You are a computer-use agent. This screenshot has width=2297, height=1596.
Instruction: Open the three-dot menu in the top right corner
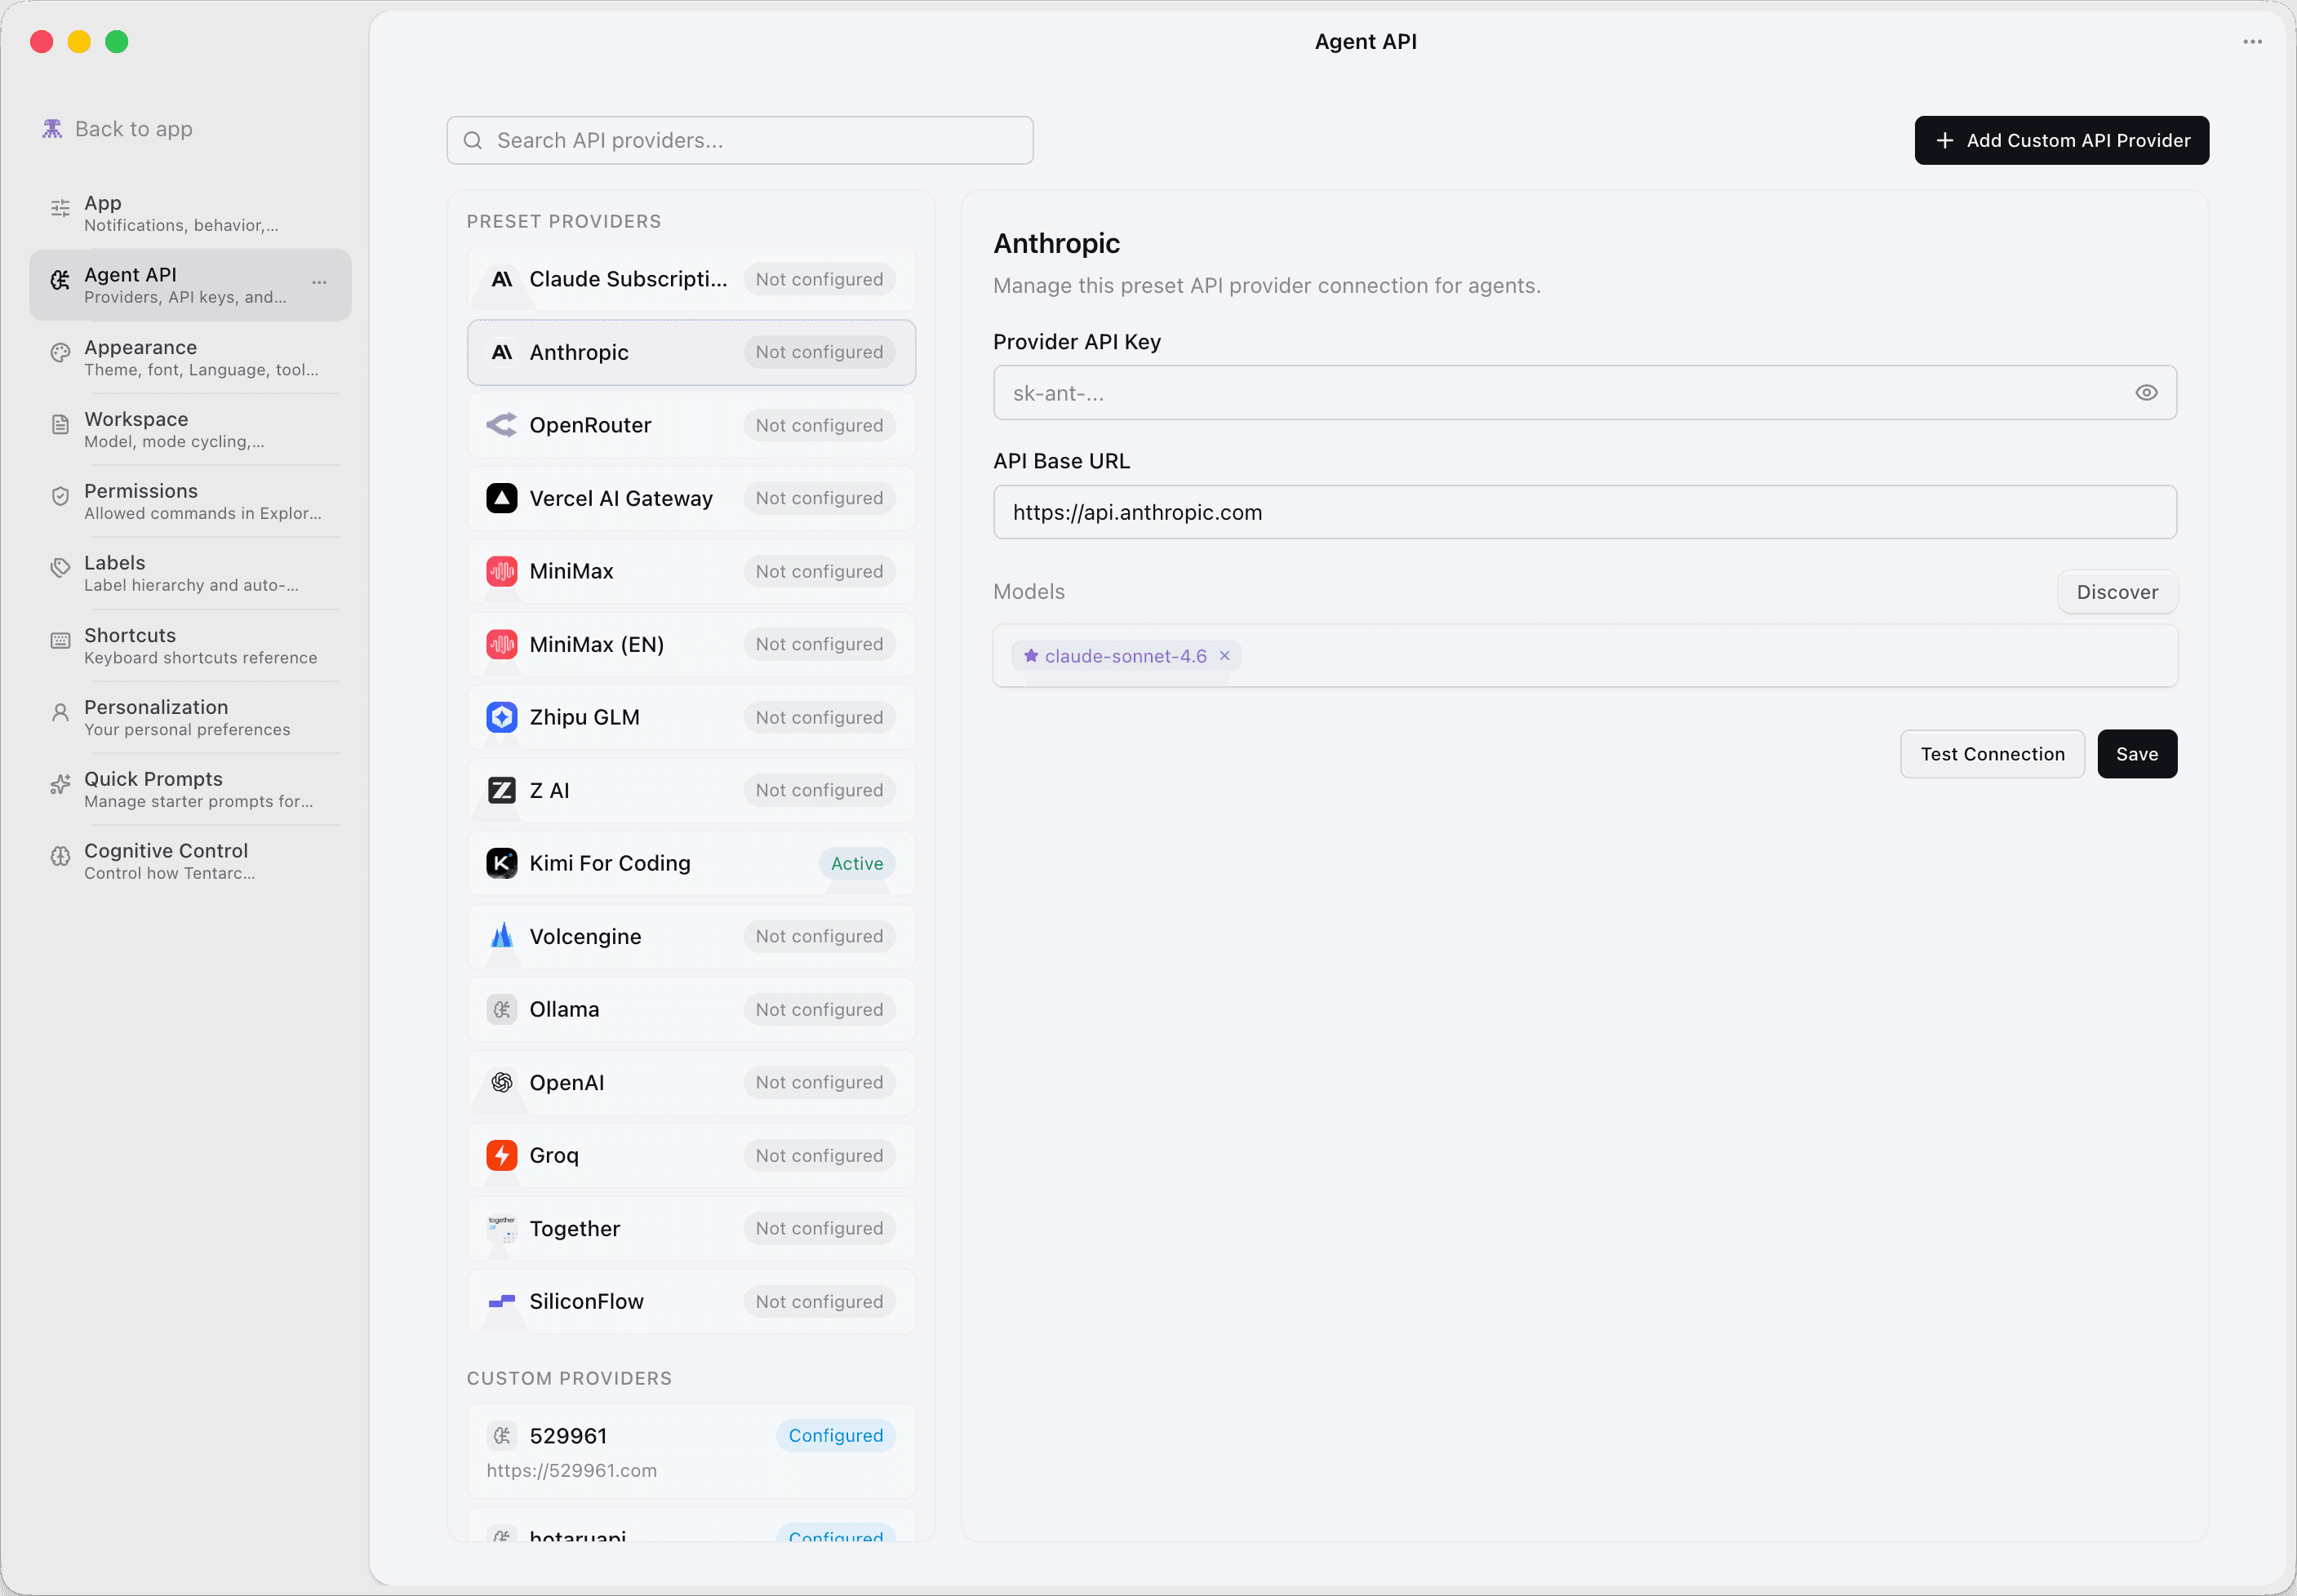pos(2252,42)
